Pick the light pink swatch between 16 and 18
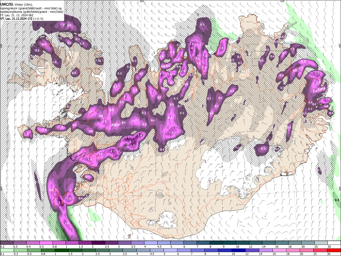 [279, 250]
